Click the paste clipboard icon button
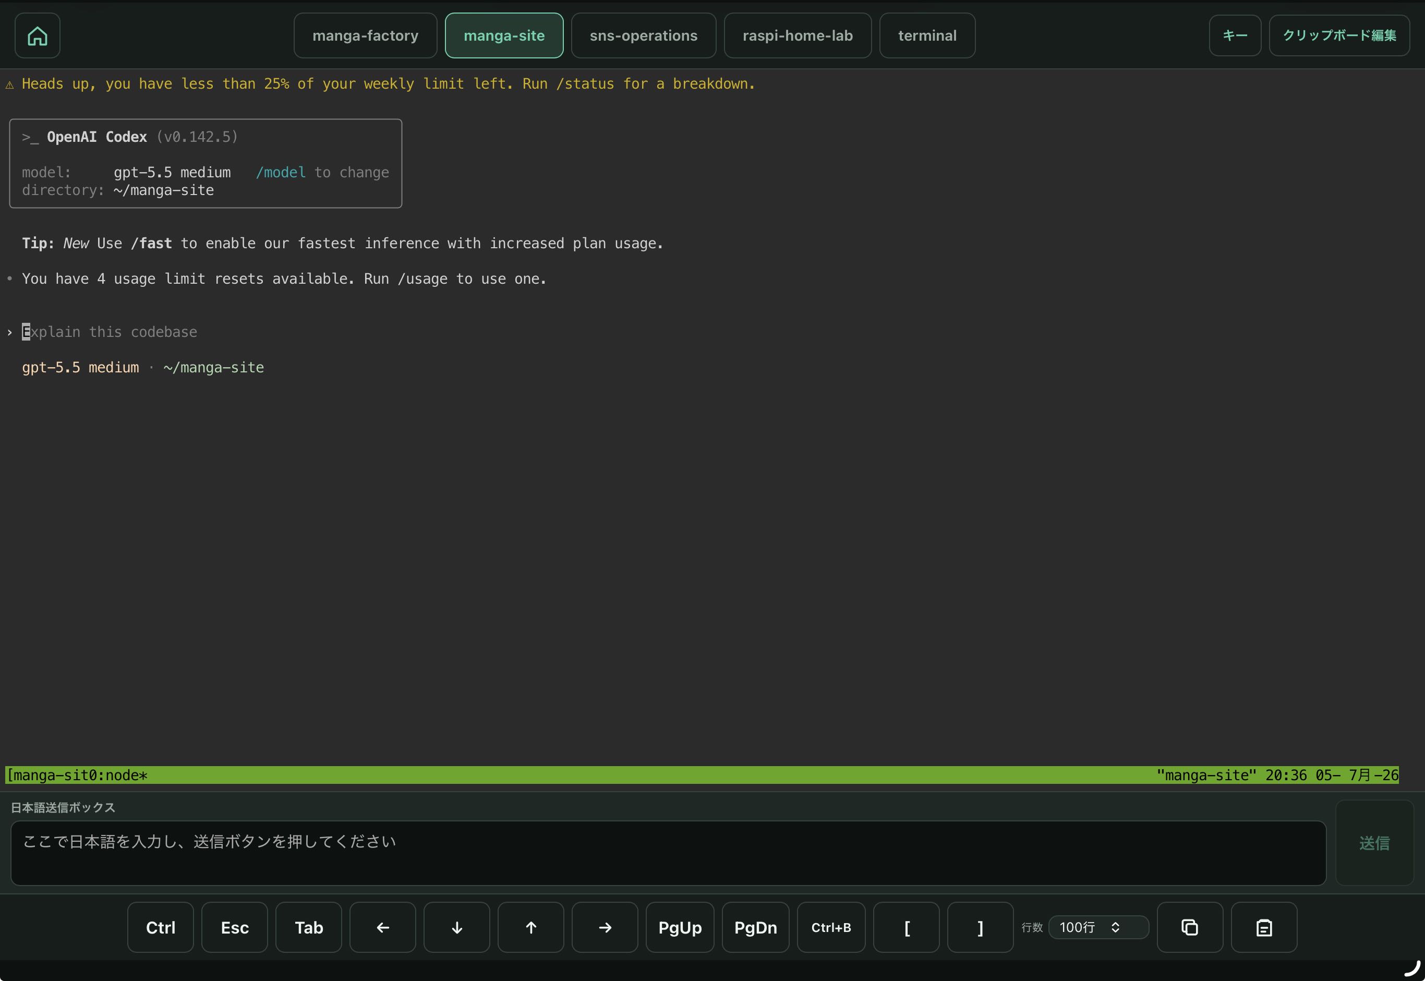Image resolution: width=1425 pixels, height=981 pixels. click(1264, 927)
